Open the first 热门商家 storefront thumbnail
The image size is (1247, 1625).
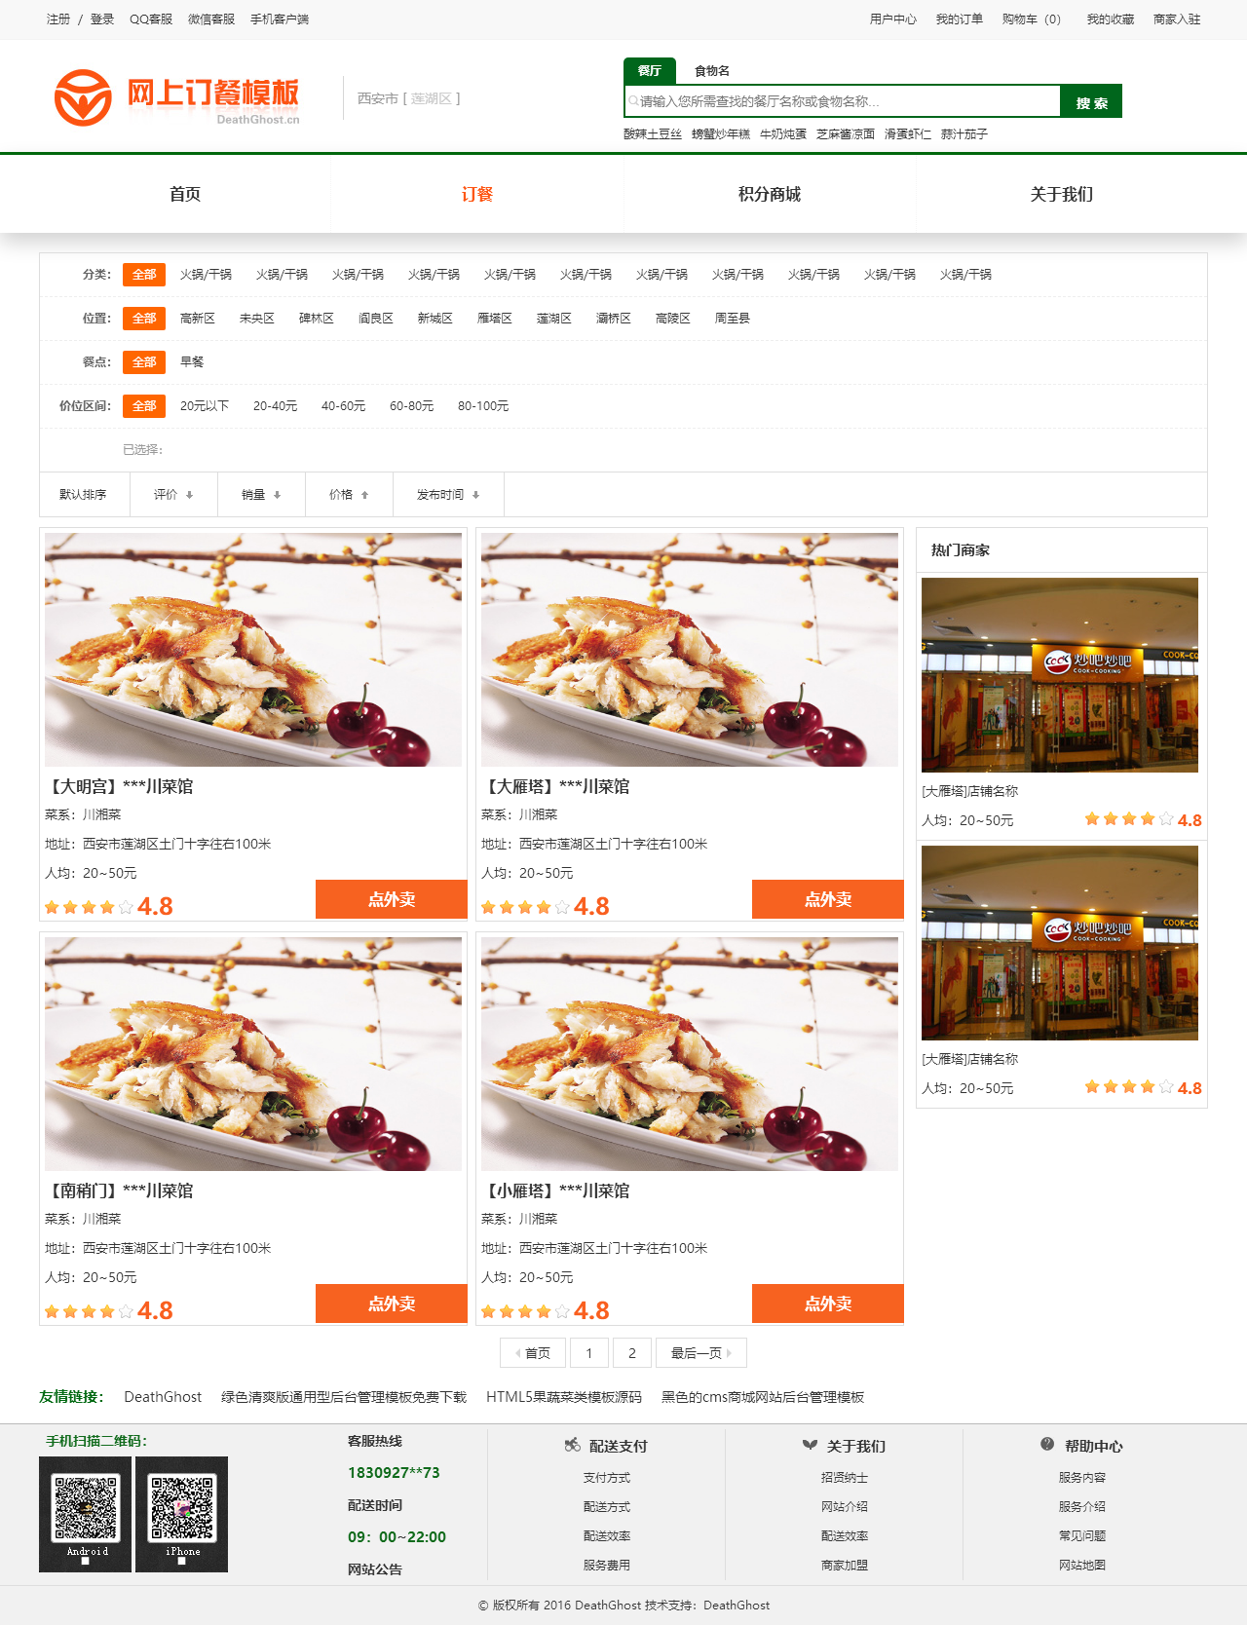[1060, 675]
